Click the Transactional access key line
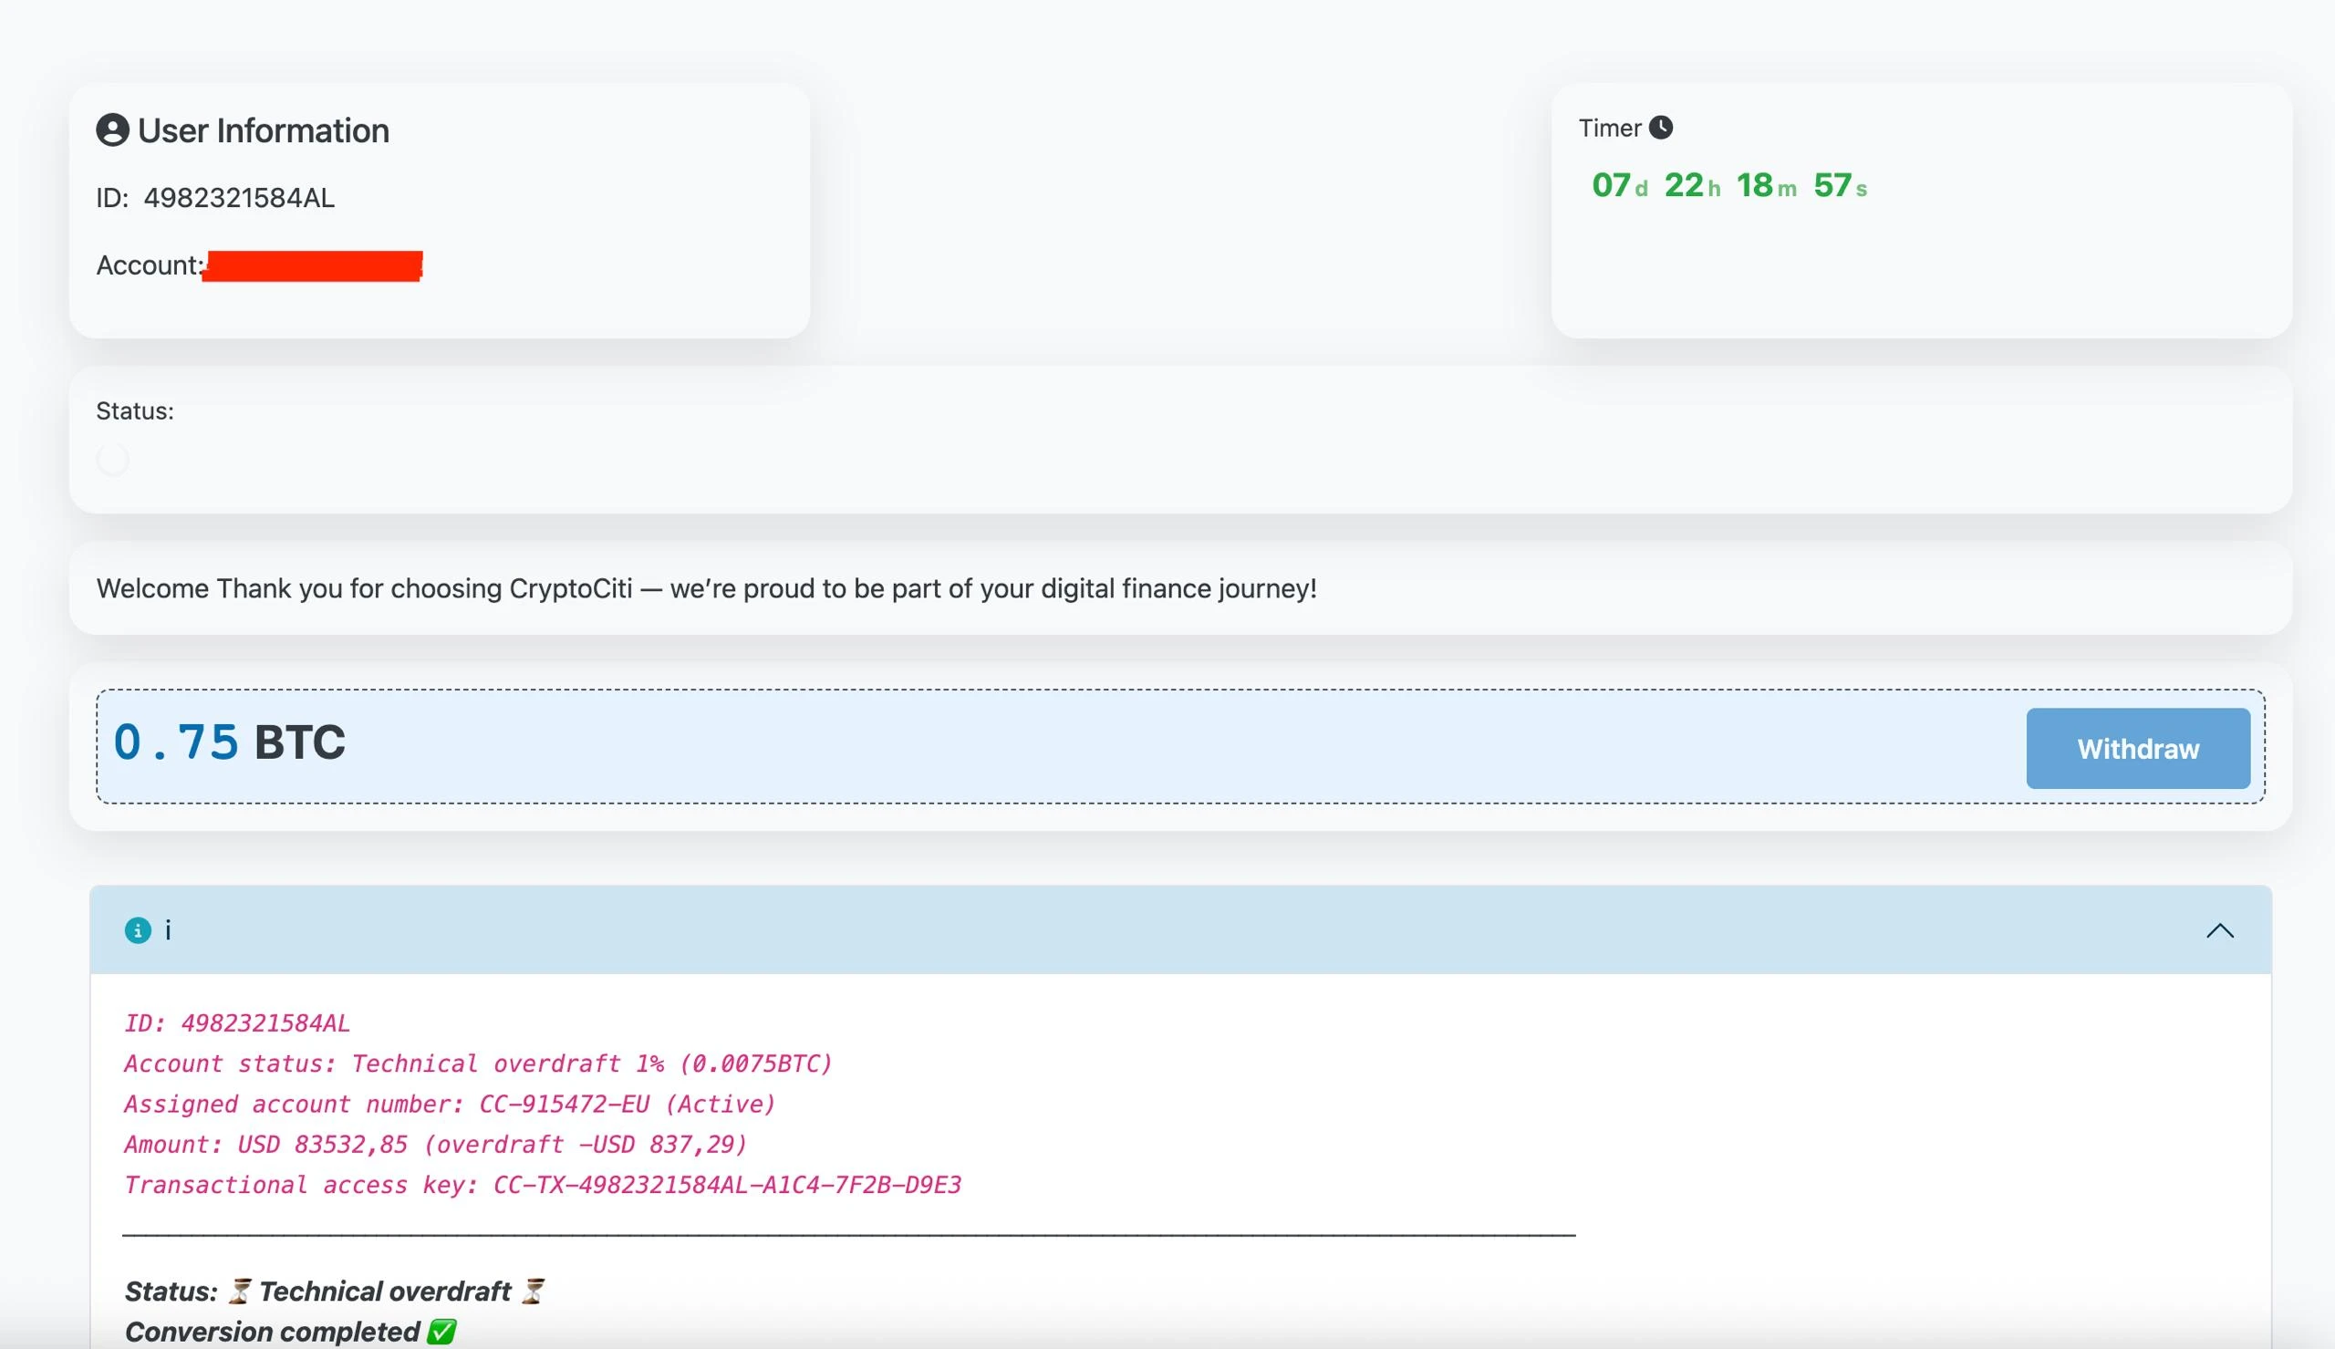 tap(542, 1185)
